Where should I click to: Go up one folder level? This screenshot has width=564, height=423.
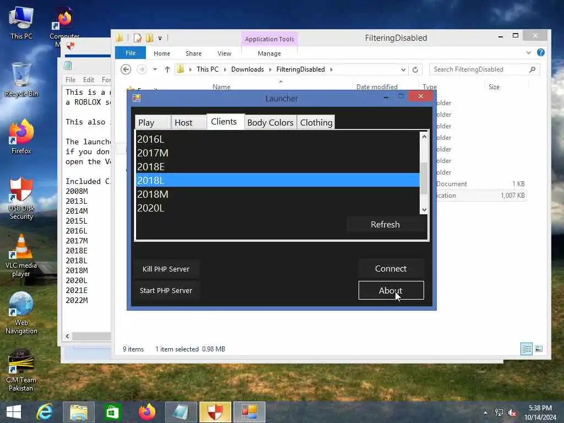click(x=167, y=69)
